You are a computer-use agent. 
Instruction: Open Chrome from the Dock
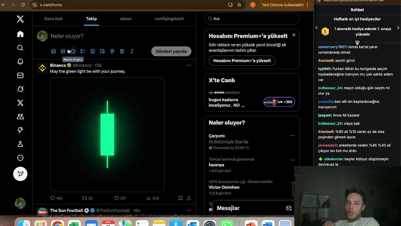pos(57,223)
